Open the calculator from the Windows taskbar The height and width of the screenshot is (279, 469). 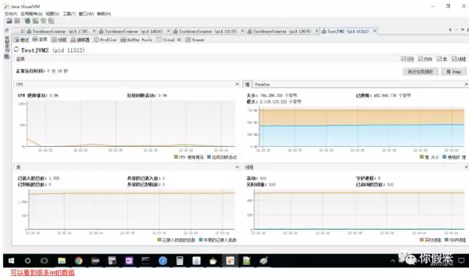coord(180,261)
